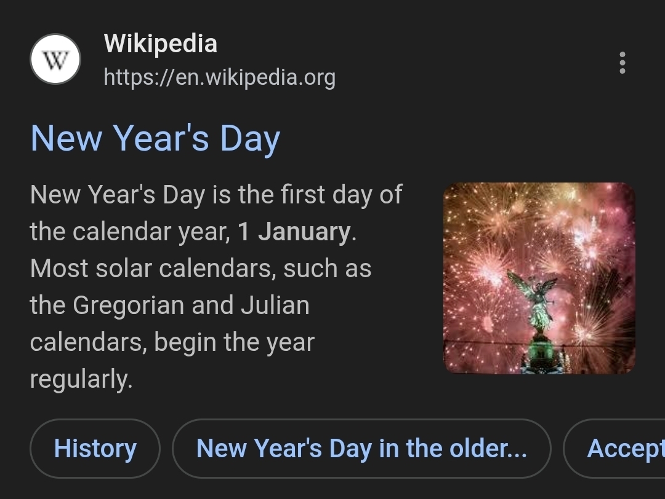The image size is (665, 499).
Task: Tap the History section chip
Action: click(95, 449)
